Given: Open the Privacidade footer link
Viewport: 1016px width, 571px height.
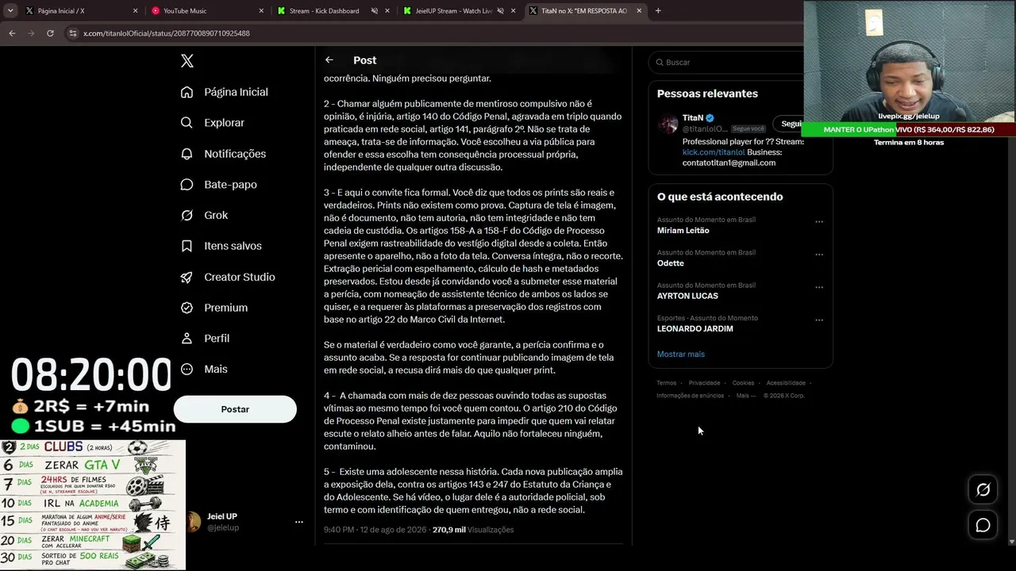Looking at the screenshot, I should pos(705,383).
